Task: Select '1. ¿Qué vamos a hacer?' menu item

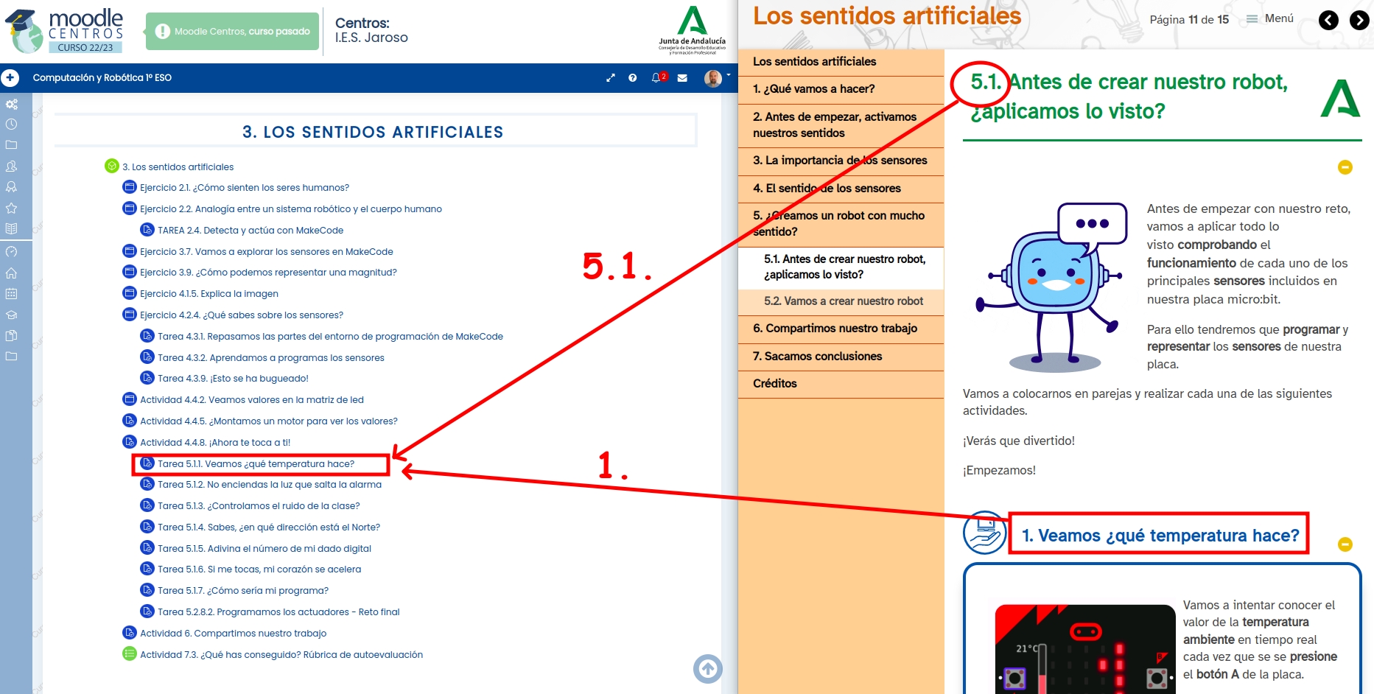Action: point(841,89)
